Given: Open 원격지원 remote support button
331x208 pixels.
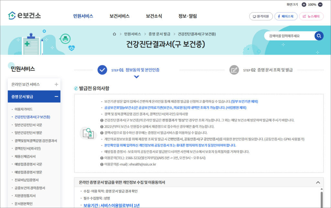Looking at the screenshot, I should [261, 16].
